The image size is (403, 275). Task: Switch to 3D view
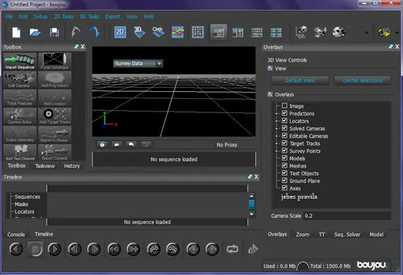click(x=139, y=32)
